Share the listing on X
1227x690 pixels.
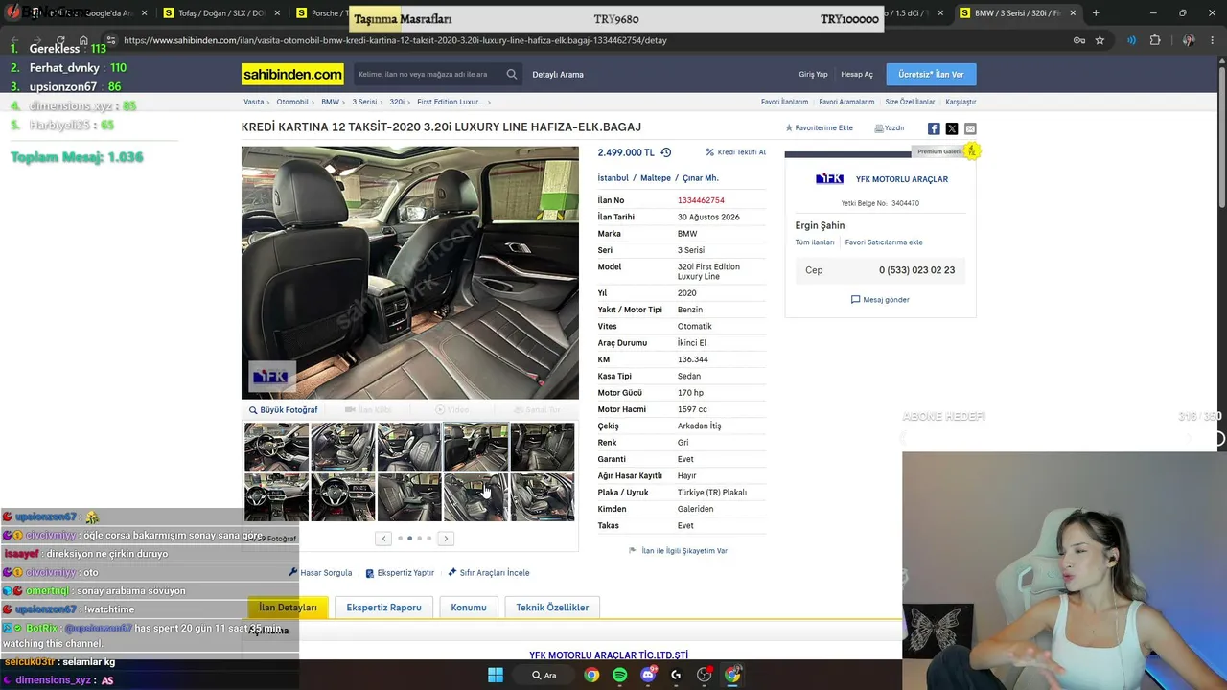[x=952, y=128]
